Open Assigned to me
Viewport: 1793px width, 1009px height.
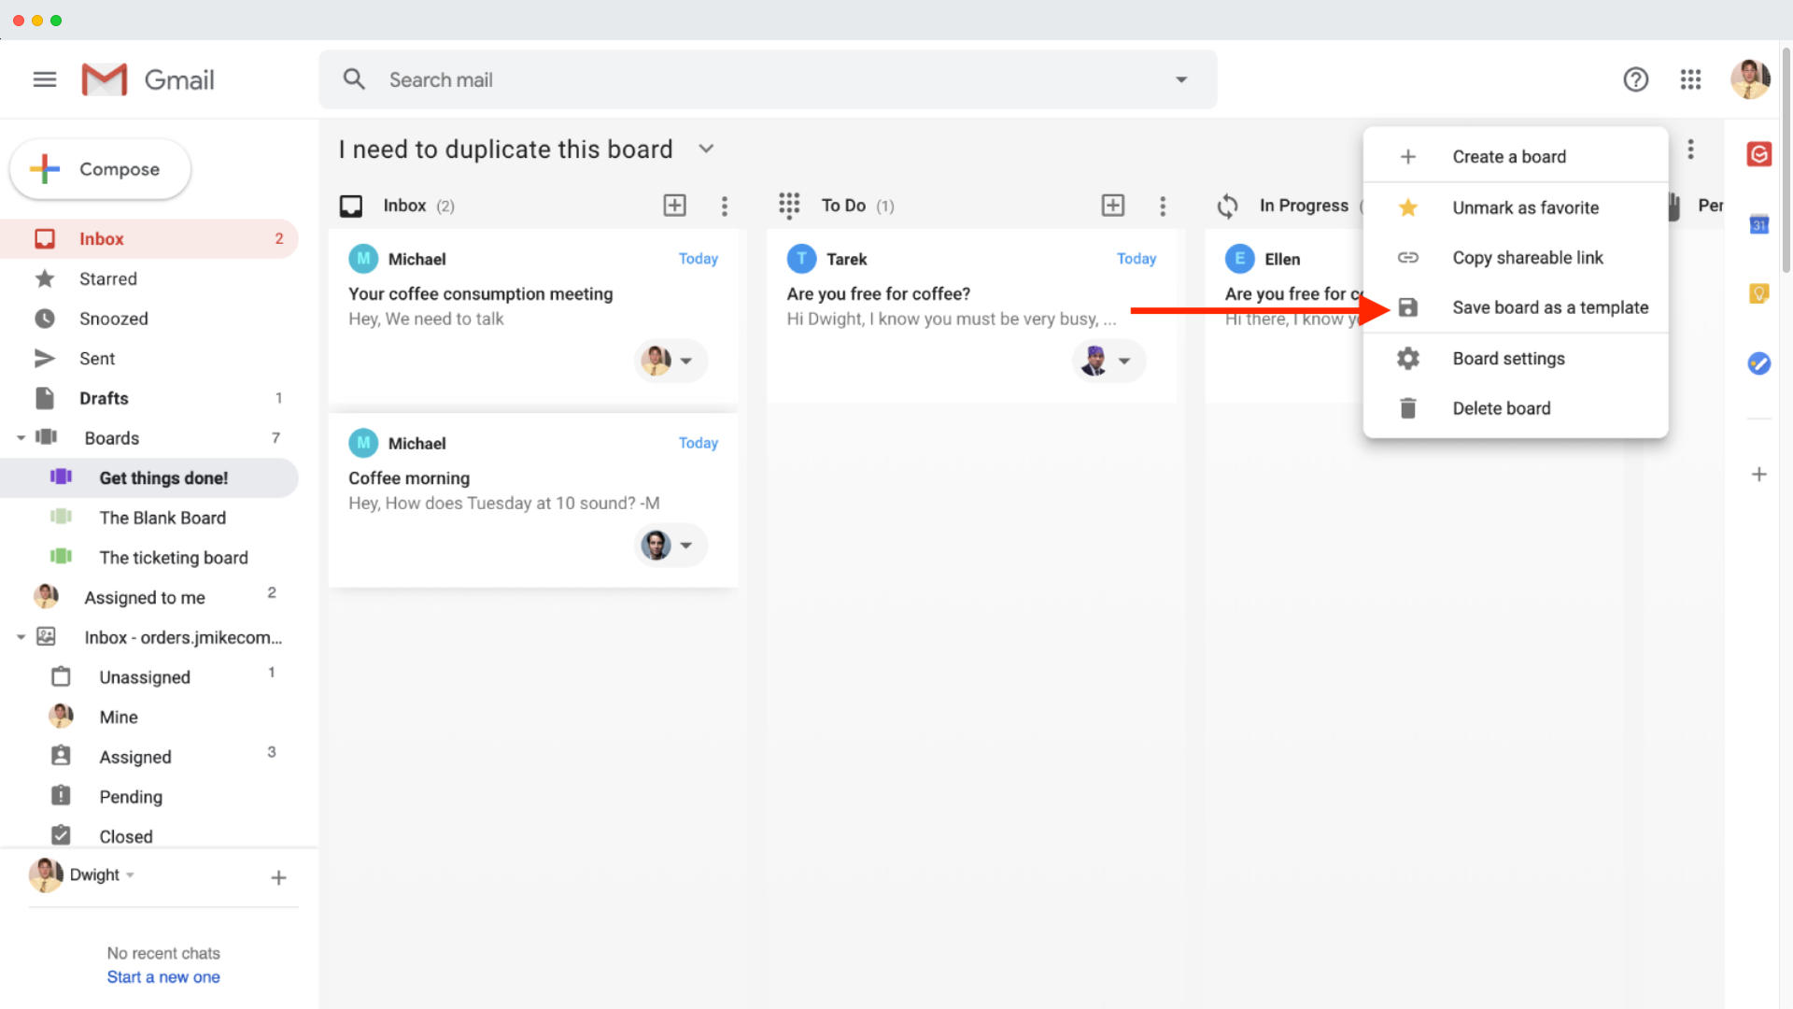pos(149,598)
